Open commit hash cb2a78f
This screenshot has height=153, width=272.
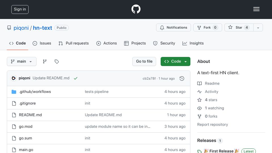(x=149, y=78)
